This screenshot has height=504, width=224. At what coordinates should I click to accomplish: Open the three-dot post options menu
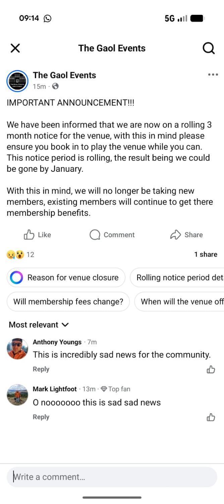[x=213, y=75]
